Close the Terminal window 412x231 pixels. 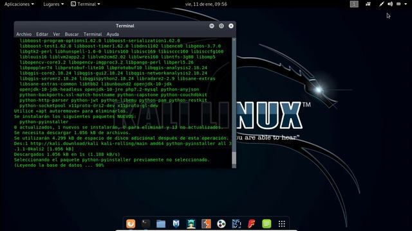pos(231,26)
